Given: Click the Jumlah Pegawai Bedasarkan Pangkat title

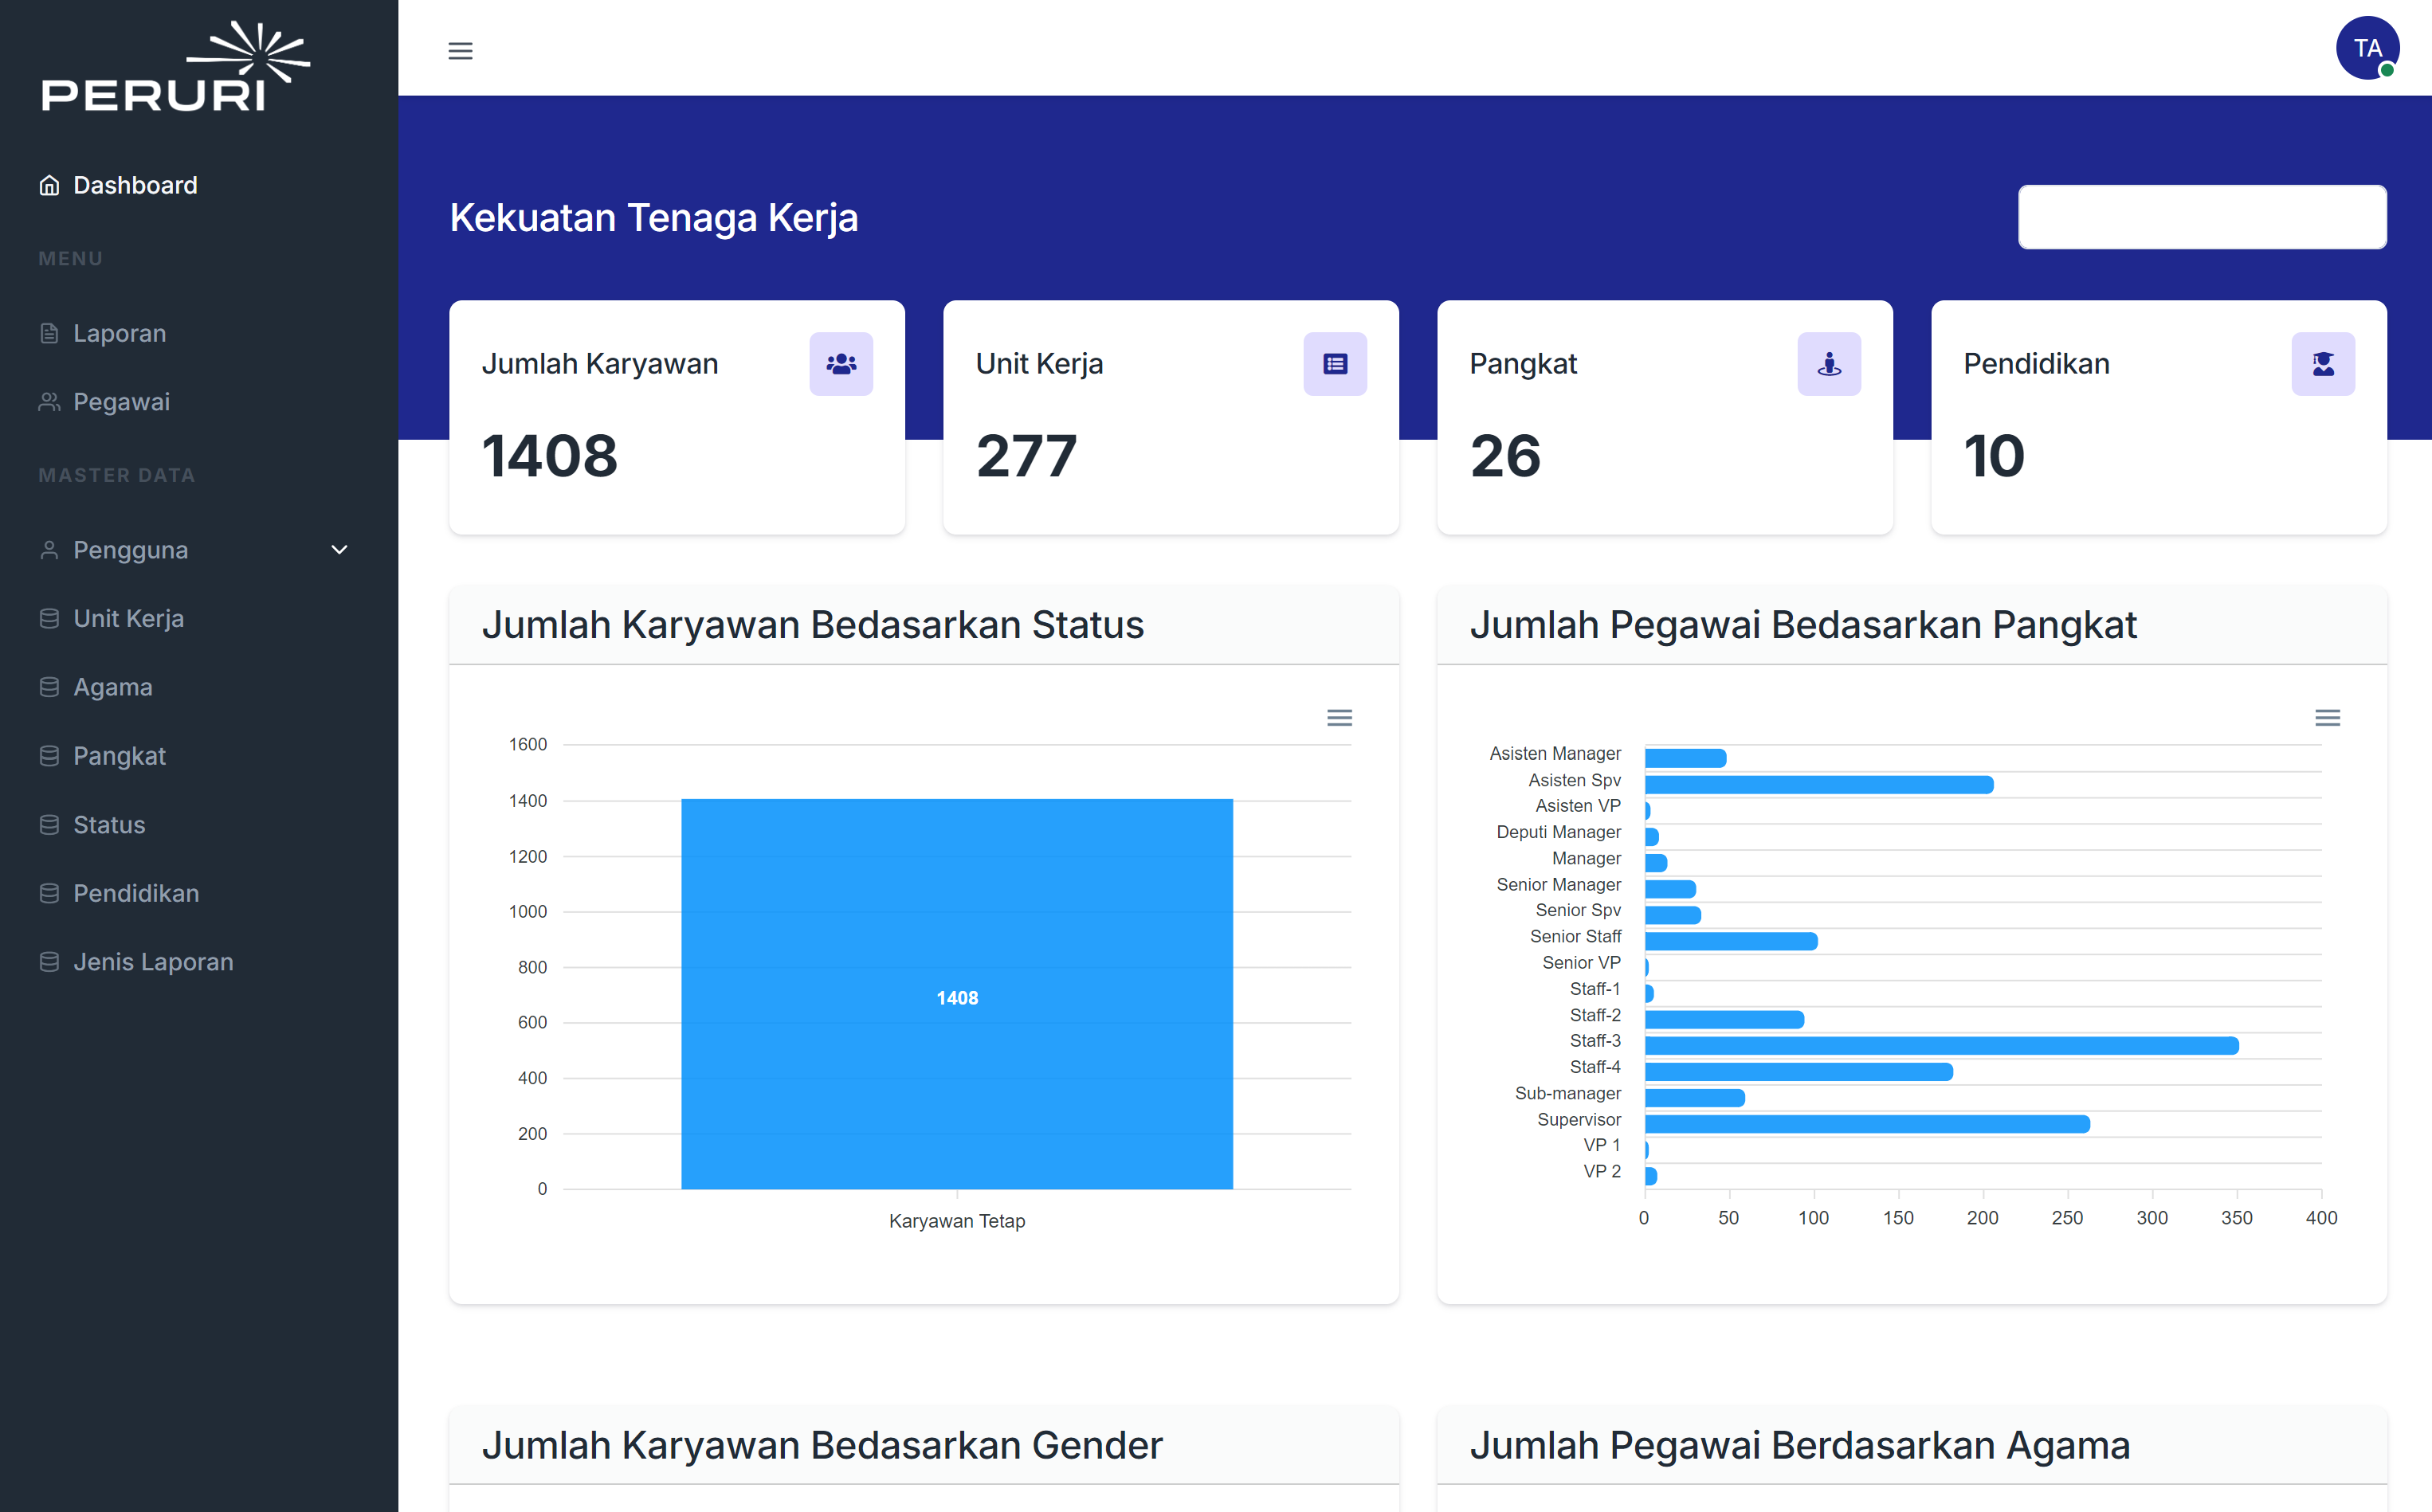Looking at the screenshot, I should coord(1803,625).
